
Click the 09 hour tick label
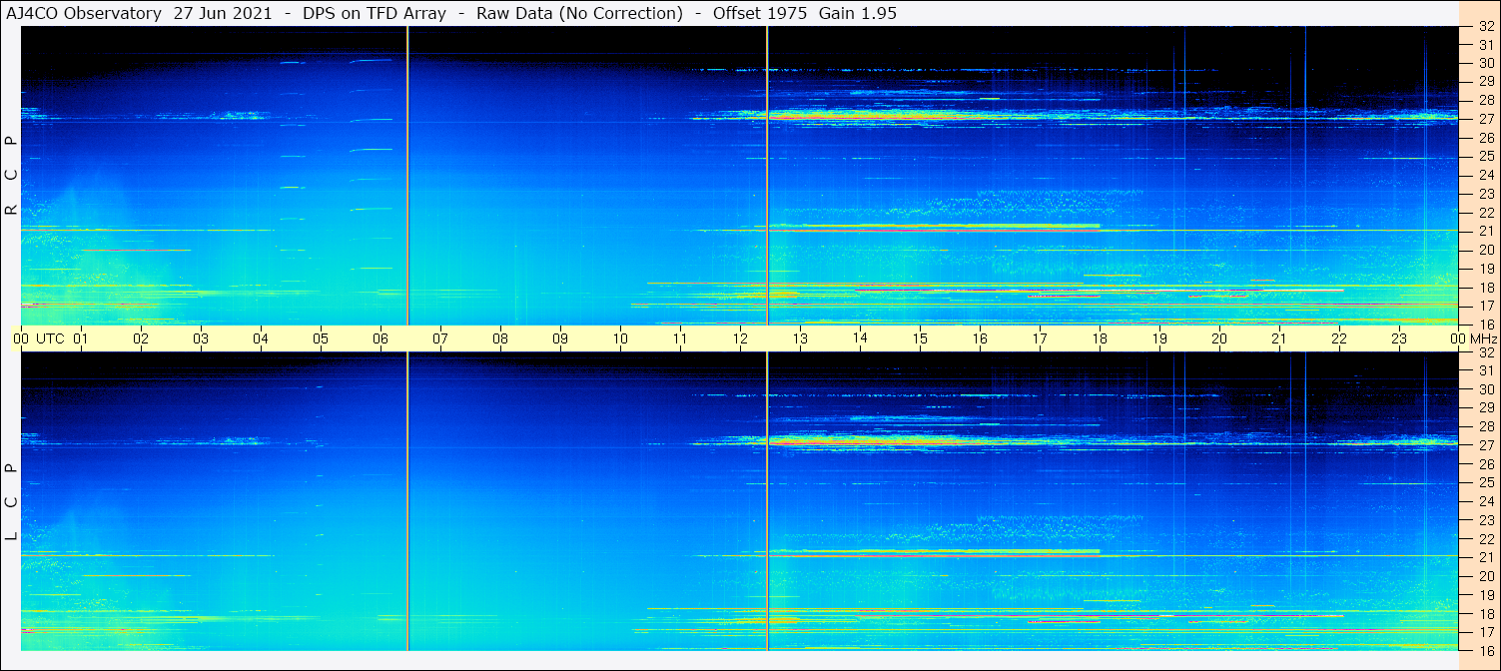pos(560,338)
